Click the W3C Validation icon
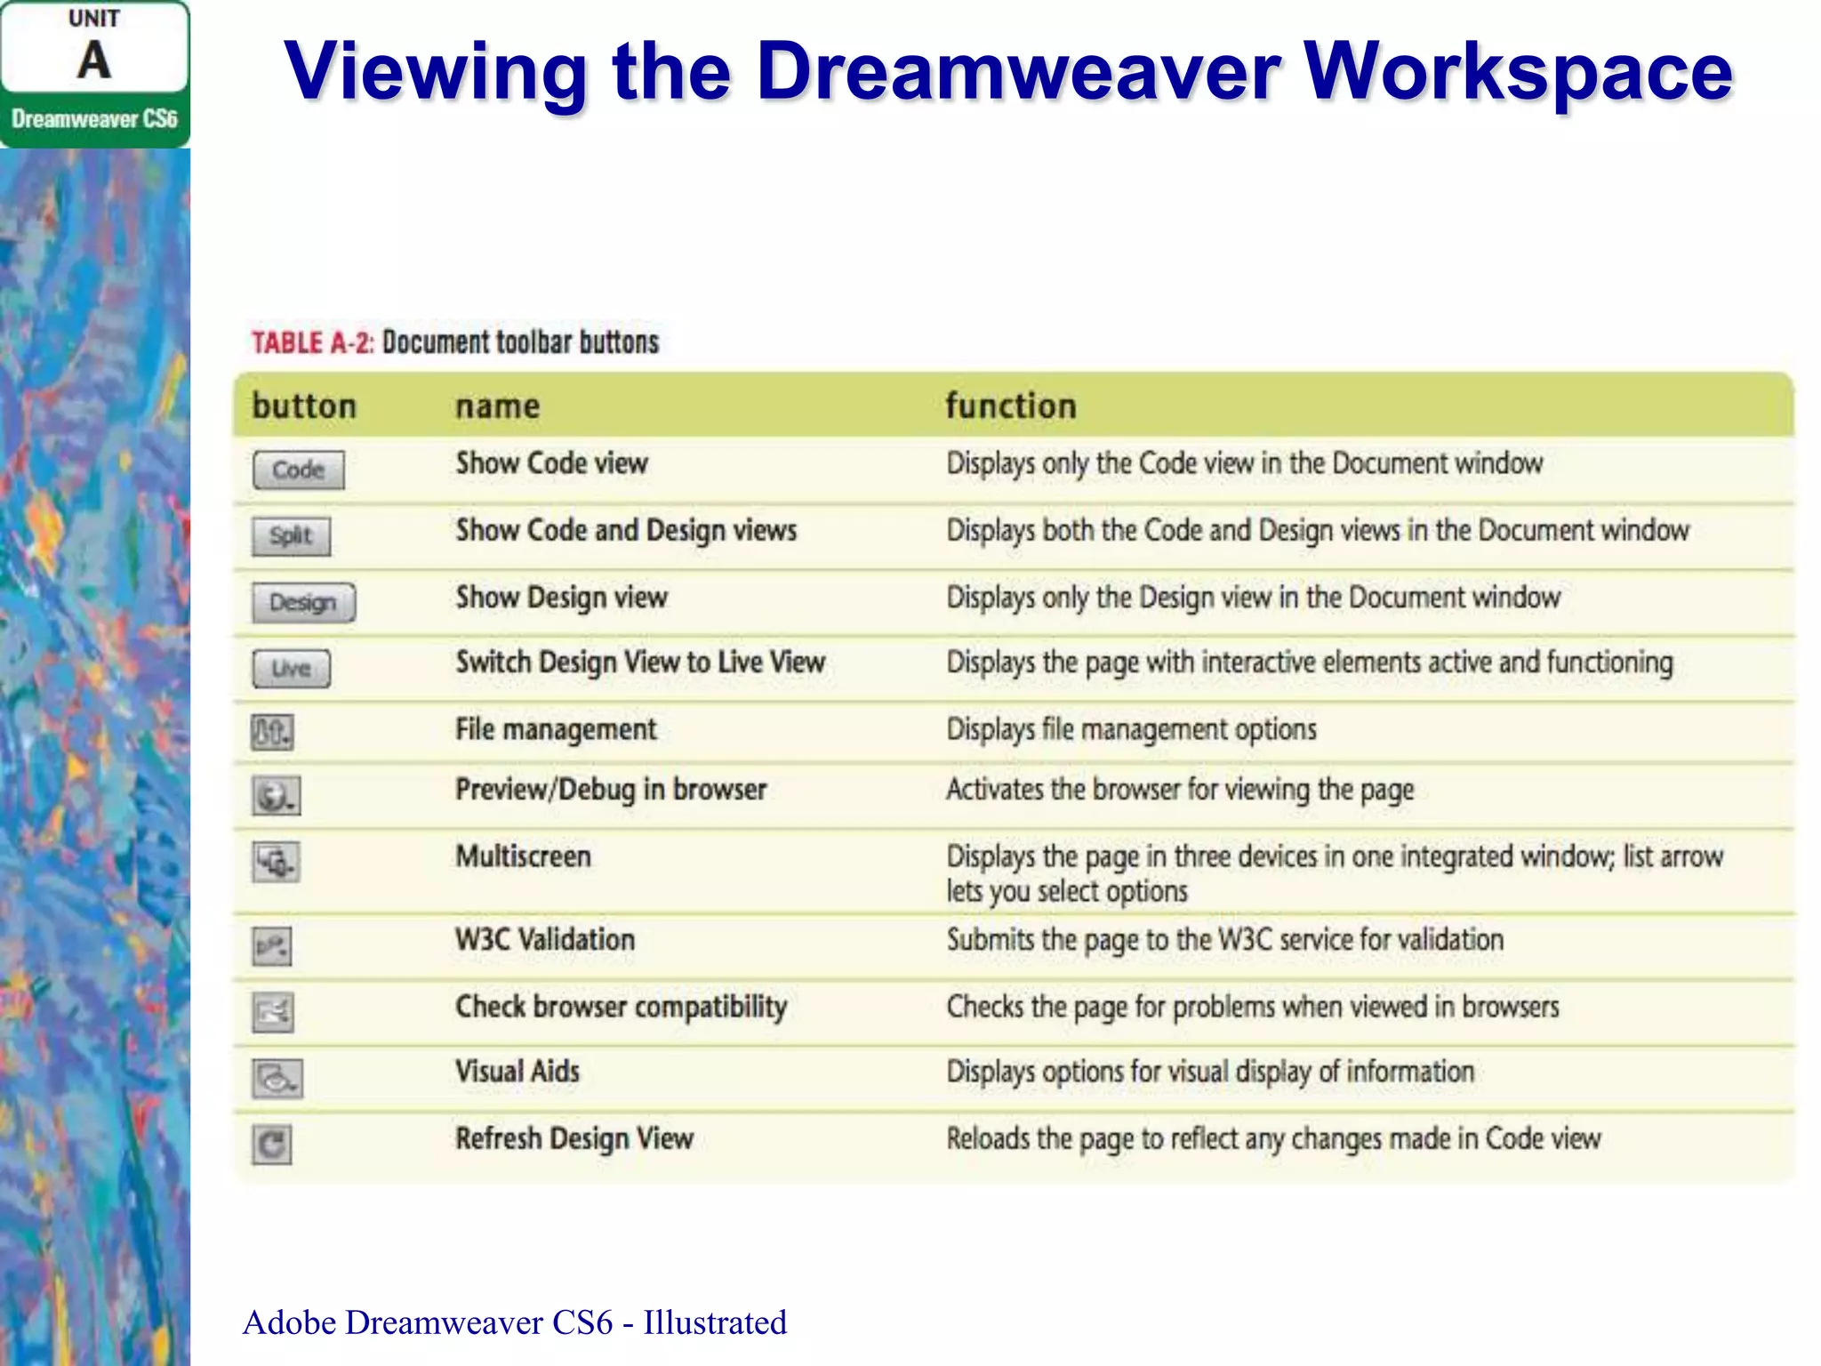This screenshot has width=1821, height=1366. pos(272,946)
